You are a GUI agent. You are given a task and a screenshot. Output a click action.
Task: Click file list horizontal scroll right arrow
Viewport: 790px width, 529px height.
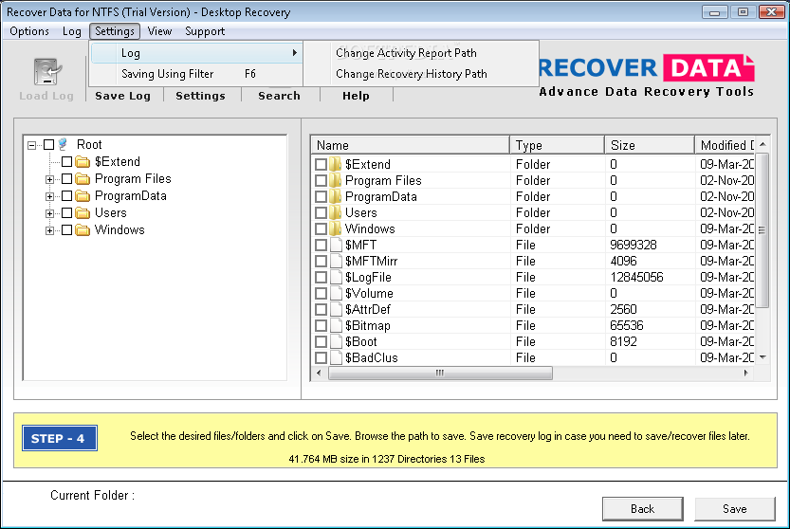tap(746, 374)
